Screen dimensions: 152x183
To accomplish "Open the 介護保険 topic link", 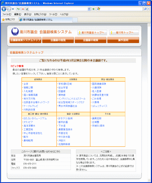I will [97, 88].
